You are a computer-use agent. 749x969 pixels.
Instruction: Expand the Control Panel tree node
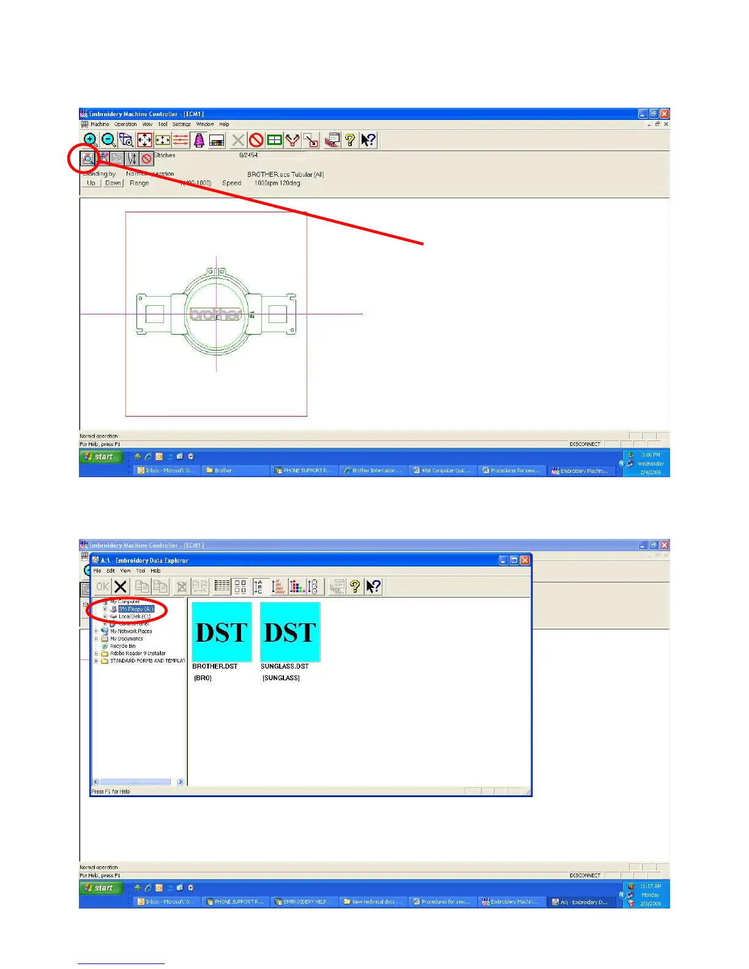(x=105, y=624)
